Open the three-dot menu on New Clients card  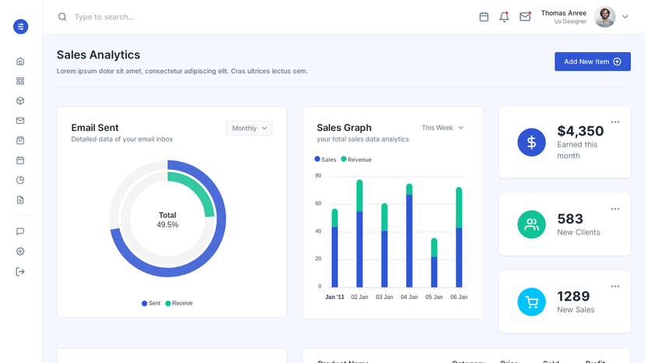[615, 209]
